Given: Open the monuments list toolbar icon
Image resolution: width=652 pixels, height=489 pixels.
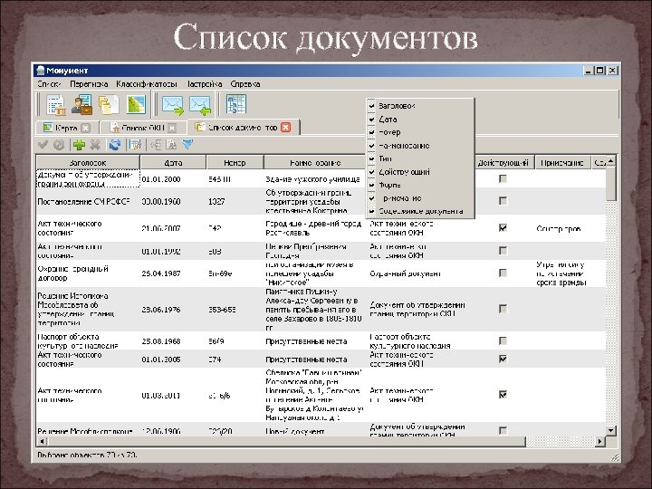Looking at the screenshot, I should click(56, 104).
